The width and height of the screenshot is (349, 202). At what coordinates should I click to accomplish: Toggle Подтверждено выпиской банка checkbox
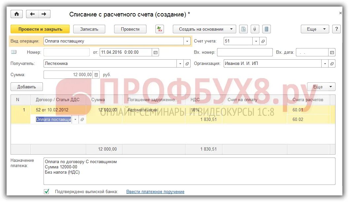(47, 191)
